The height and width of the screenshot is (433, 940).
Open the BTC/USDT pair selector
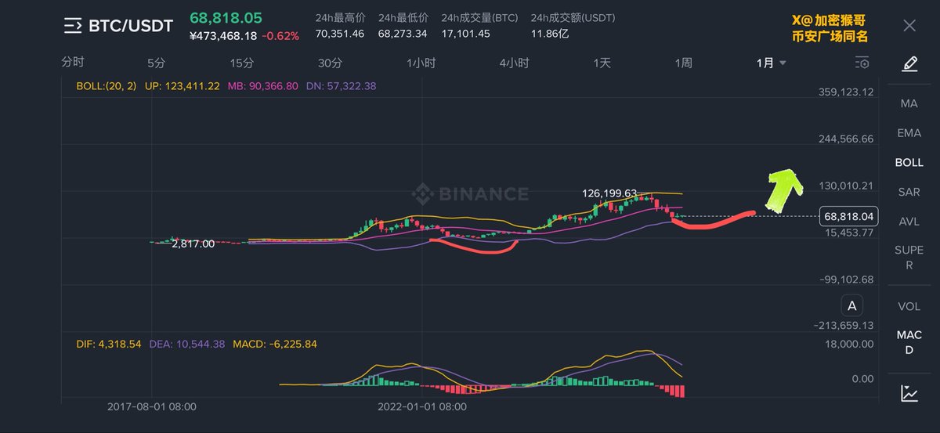pos(131,27)
